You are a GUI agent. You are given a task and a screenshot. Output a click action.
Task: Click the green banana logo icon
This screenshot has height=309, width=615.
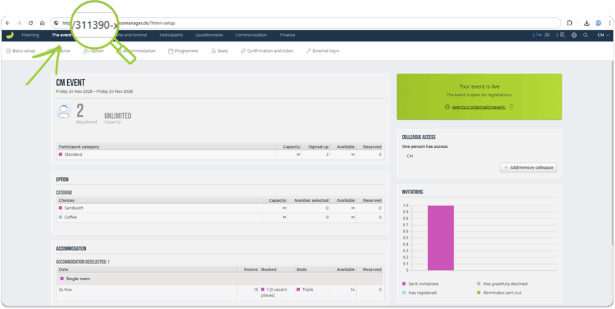click(10, 35)
